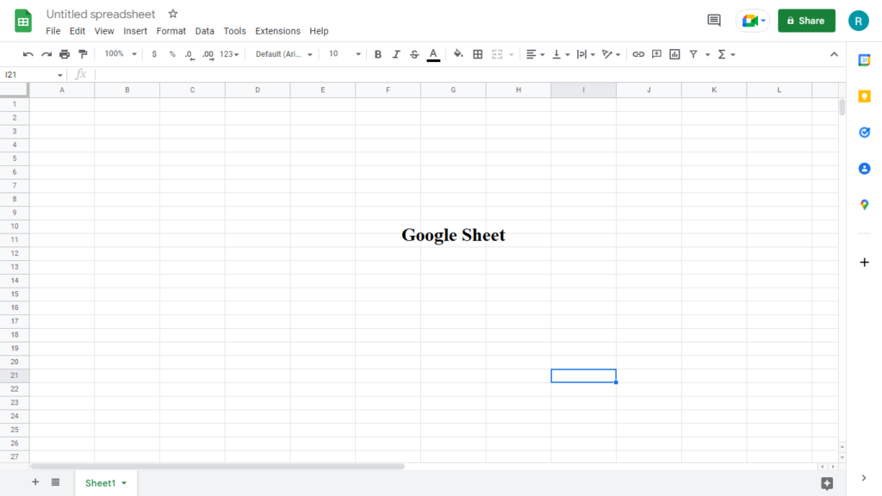Decrease decimal places
Viewport: 882px width, 496px height.
189,54
